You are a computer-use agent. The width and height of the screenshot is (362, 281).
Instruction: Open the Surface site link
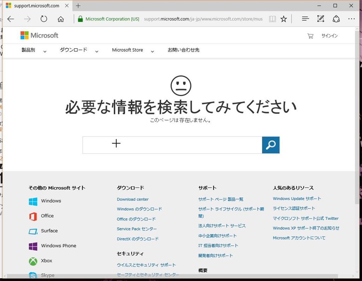(x=49, y=231)
